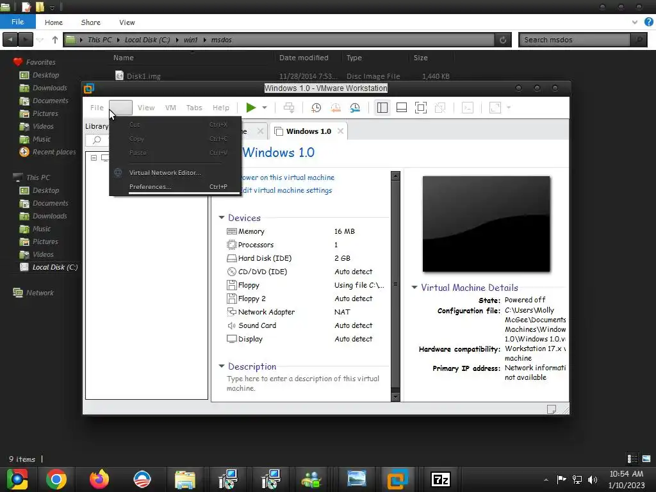Take a snapshot using the clock-plus icon
This screenshot has width=656, height=492.
[x=316, y=108]
